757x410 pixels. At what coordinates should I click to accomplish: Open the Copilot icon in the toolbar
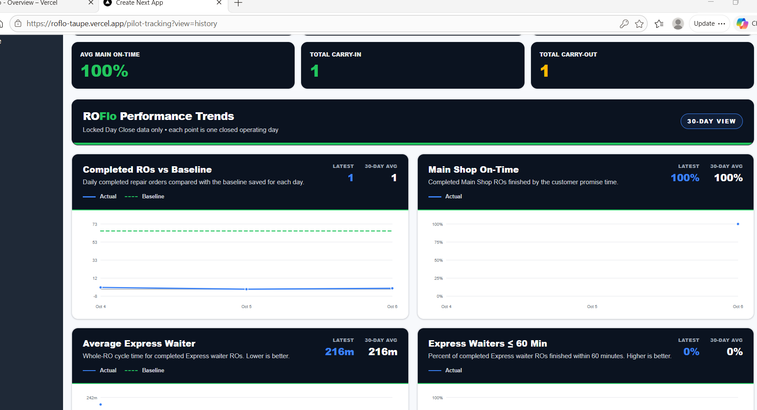742,24
